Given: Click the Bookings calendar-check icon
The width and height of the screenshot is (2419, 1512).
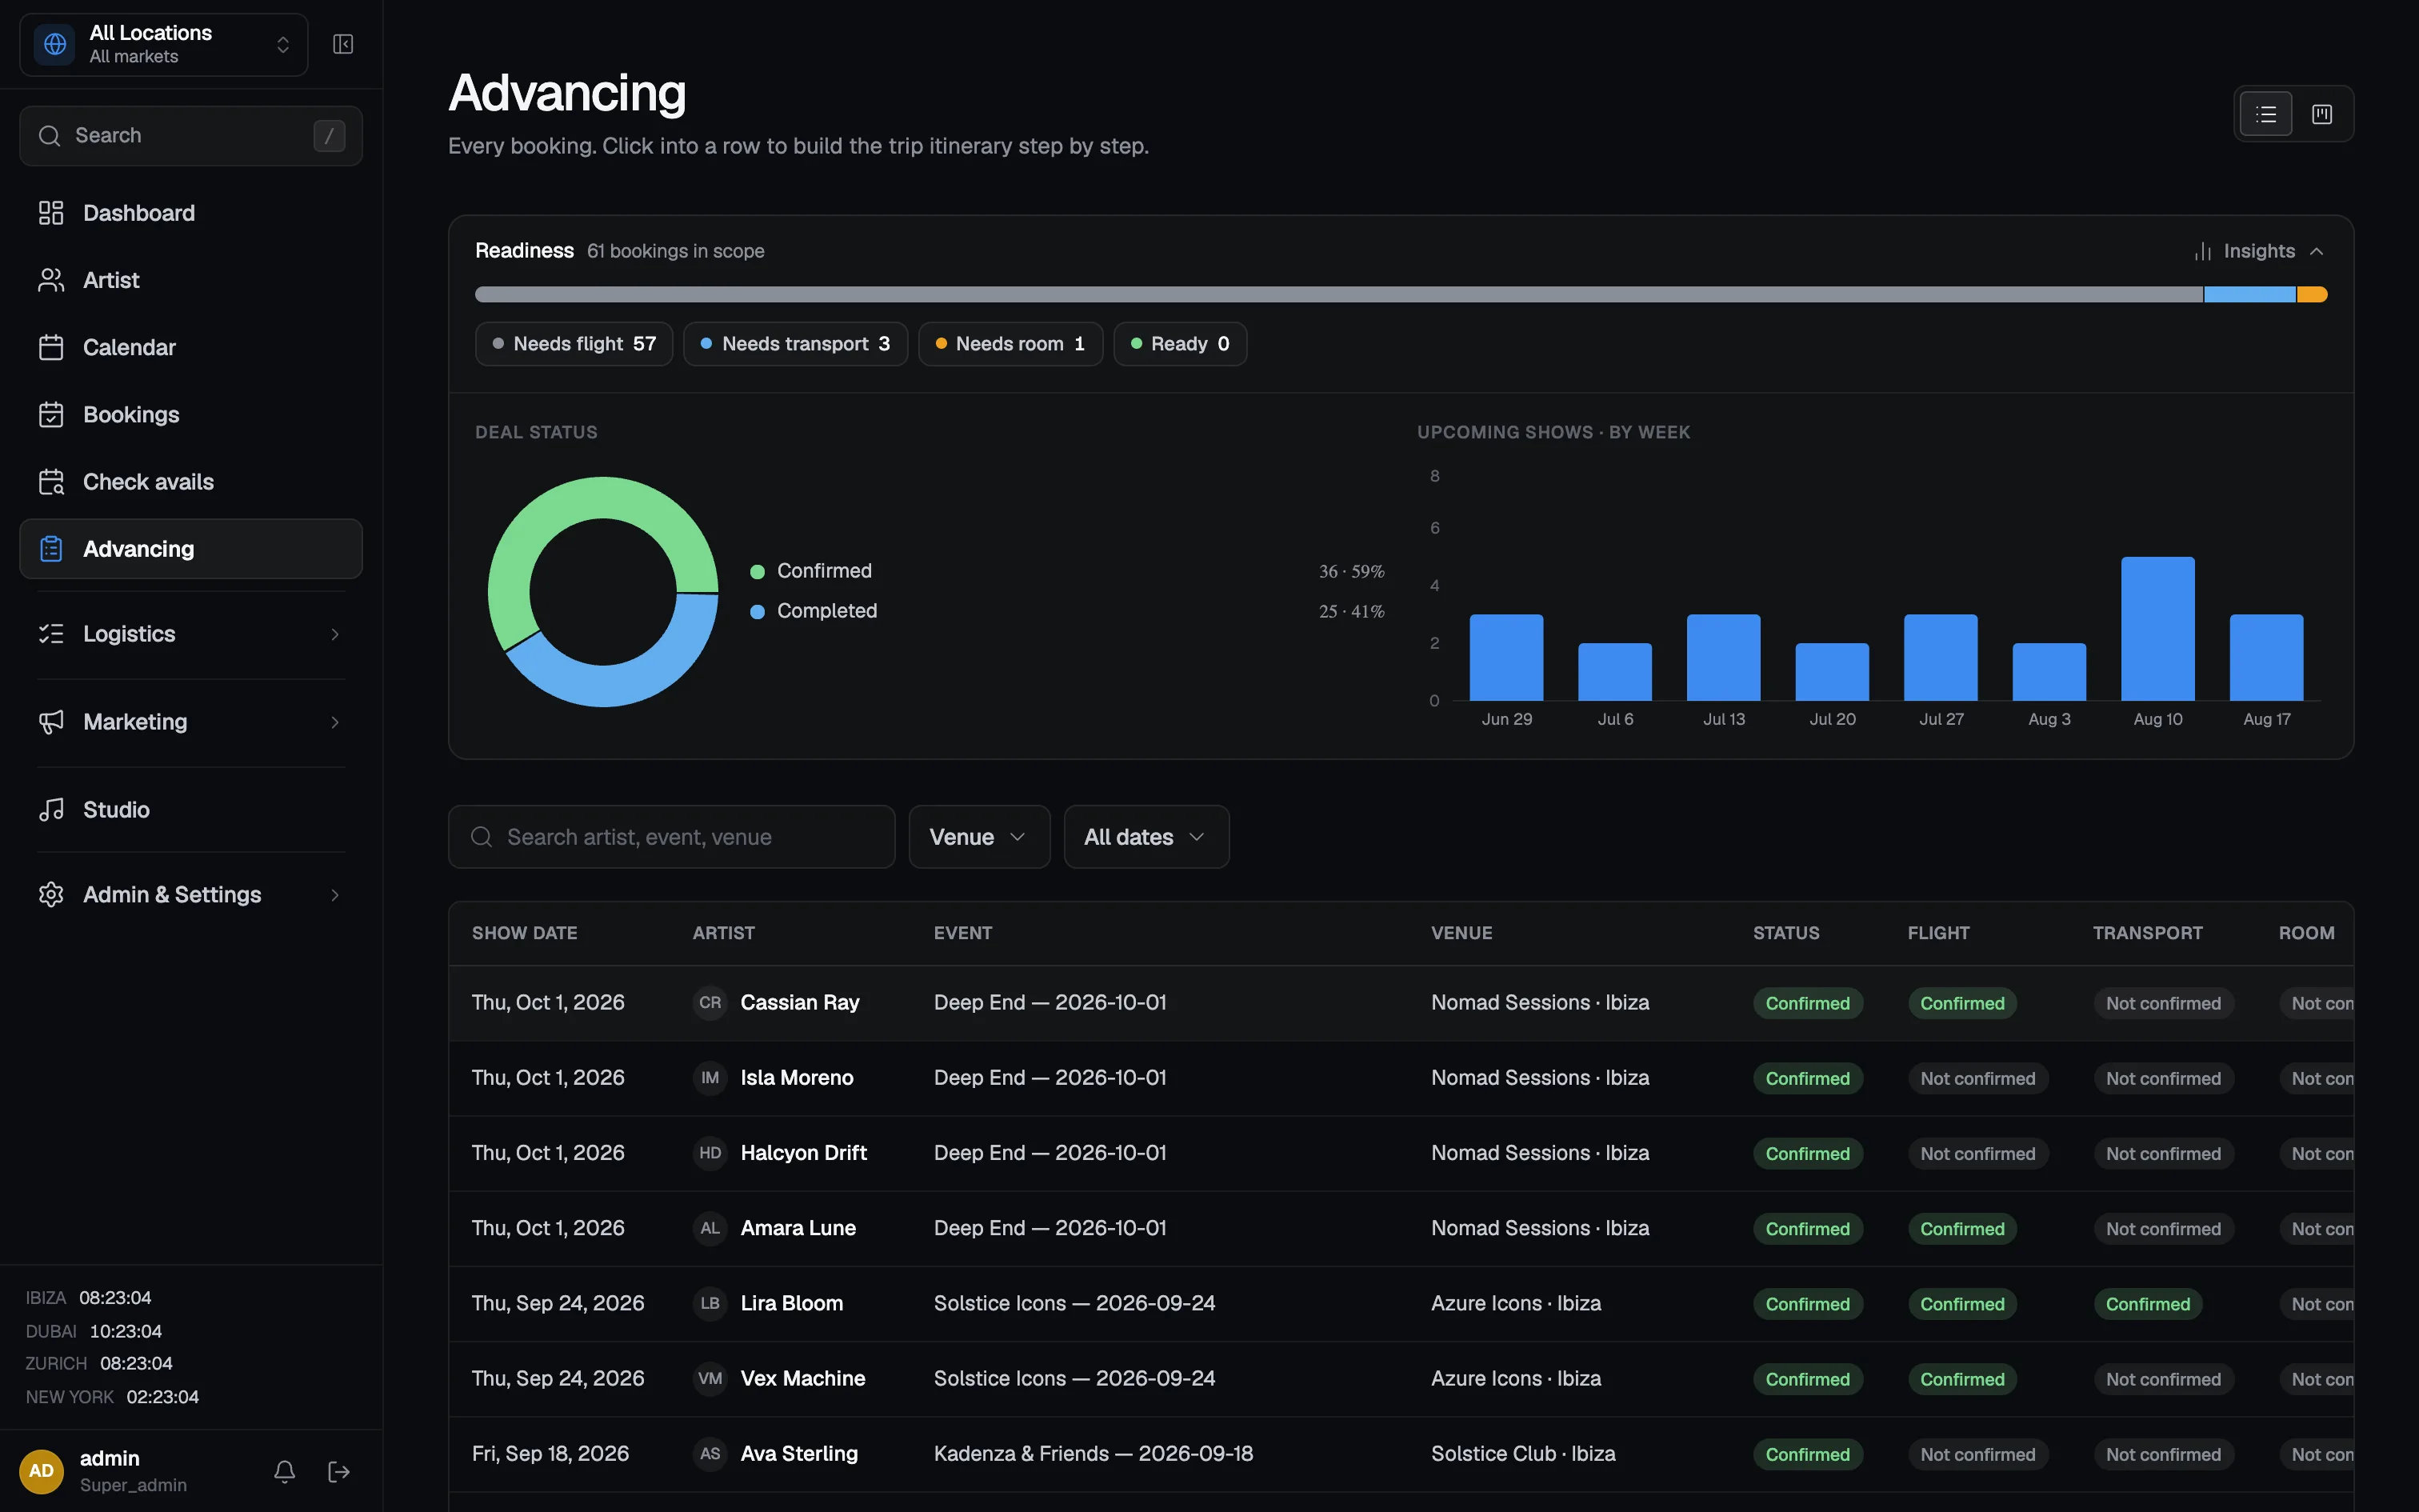Looking at the screenshot, I should coord(51,414).
